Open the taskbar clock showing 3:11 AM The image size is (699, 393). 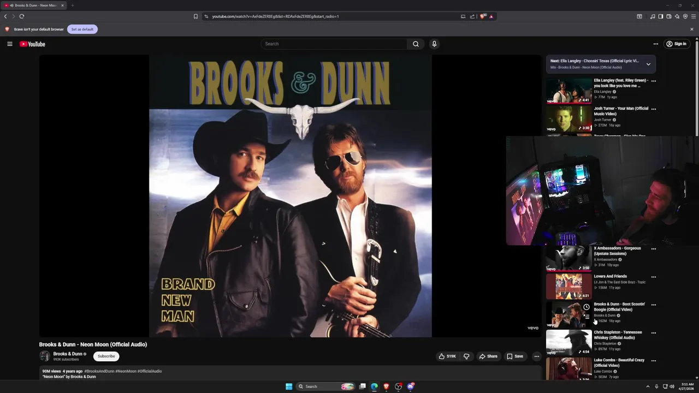click(686, 386)
